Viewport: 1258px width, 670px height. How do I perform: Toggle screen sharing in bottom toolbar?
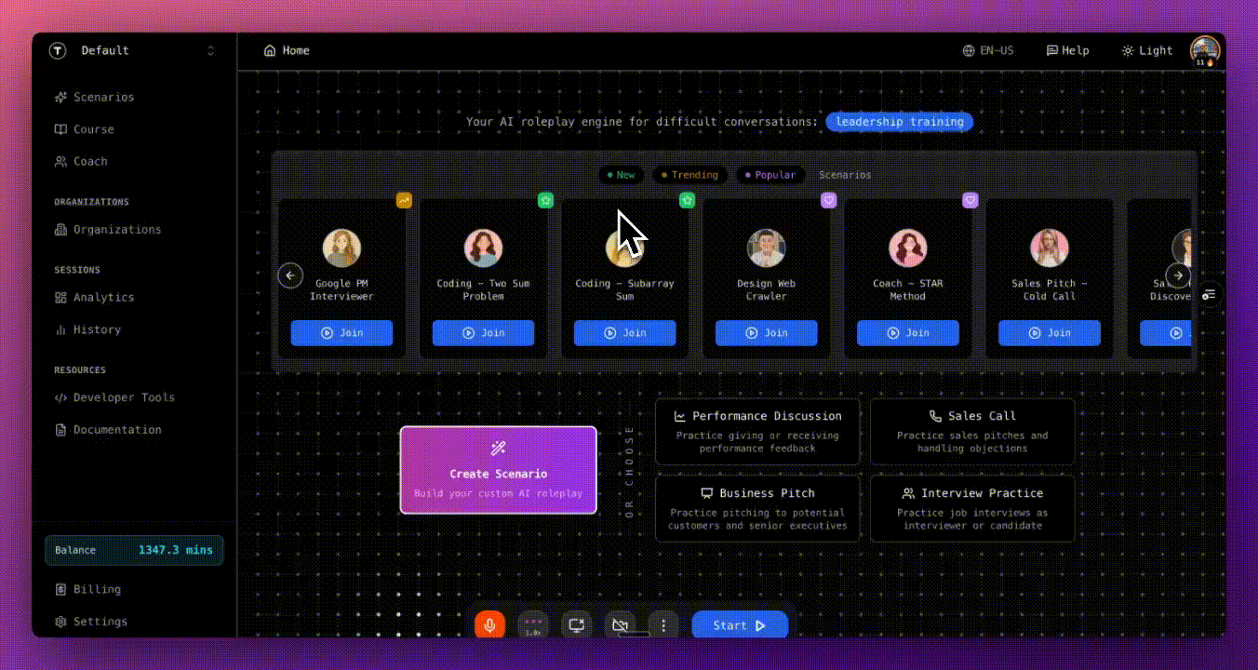click(x=576, y=625)
